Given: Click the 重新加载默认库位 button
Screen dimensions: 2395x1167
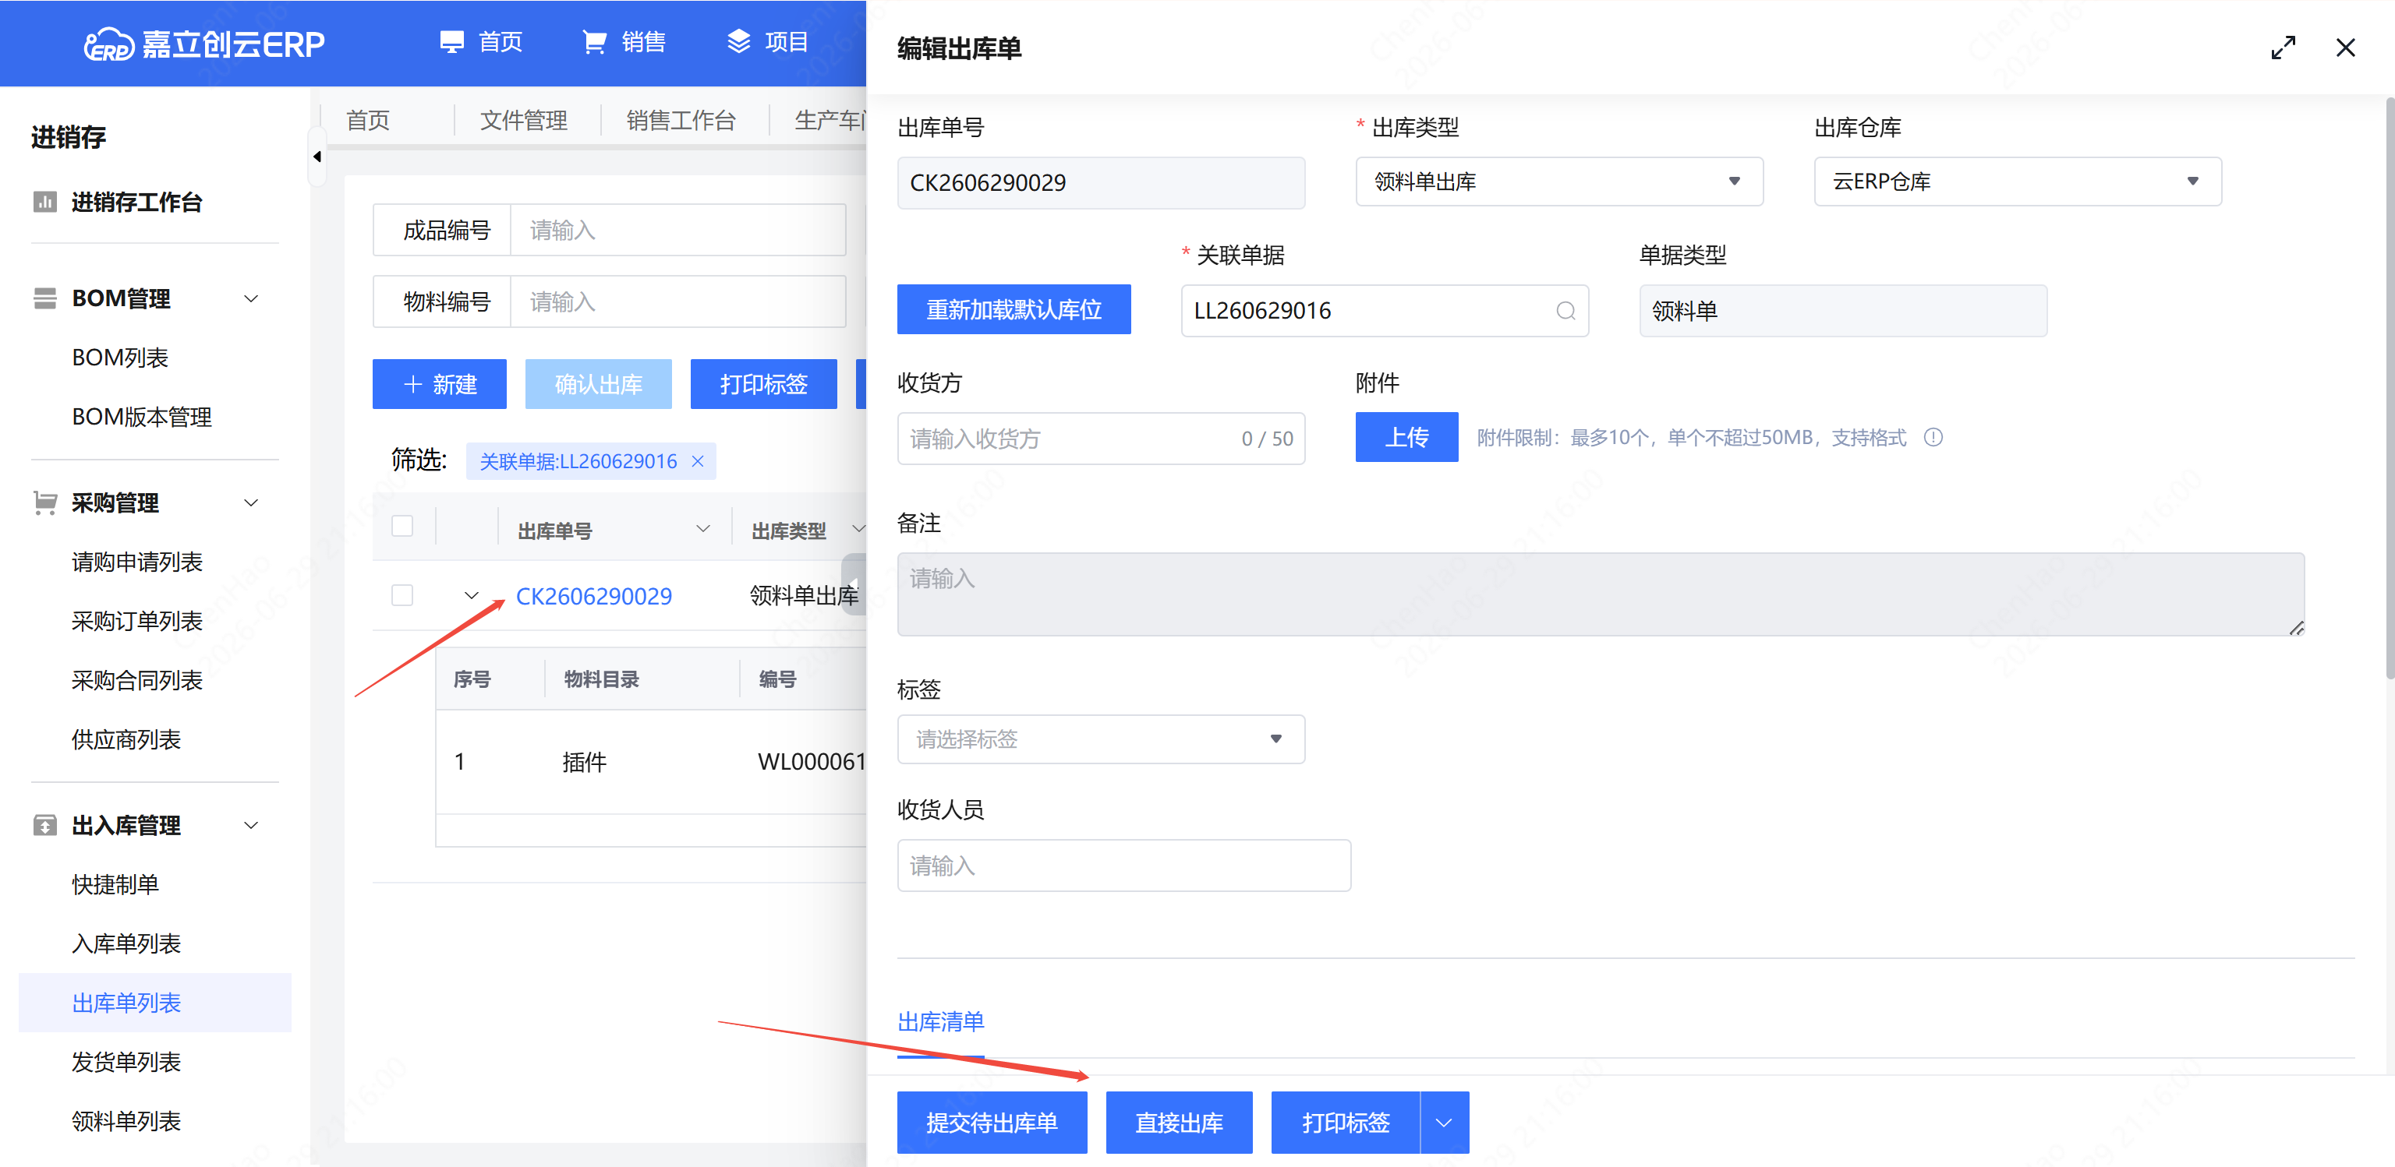Looking at the screenshot, I should tap(1014, 309).
